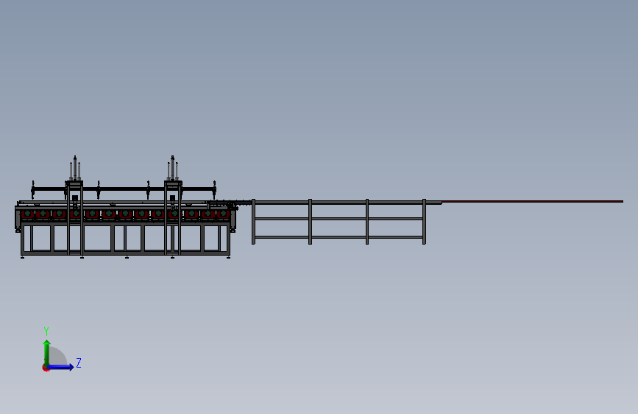The width and height of the screenshot is (638, 414).
Task: Select the long red bar extending right of the model
Action: (532, 201)
